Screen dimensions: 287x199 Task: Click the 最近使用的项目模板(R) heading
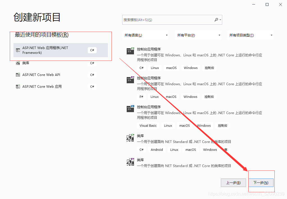pyautogui.click(x=41, y=34)
